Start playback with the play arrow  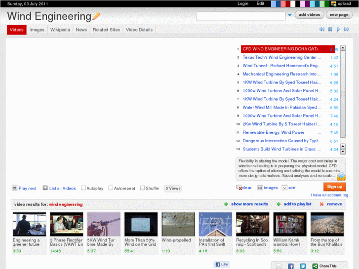[x=338, y=29]
